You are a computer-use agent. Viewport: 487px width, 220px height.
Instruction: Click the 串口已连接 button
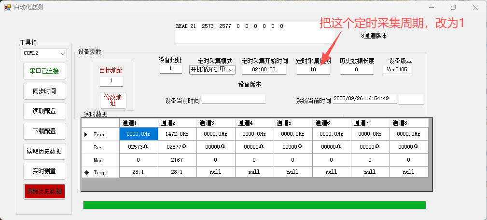pyautogui.click(x=44, y=71)
